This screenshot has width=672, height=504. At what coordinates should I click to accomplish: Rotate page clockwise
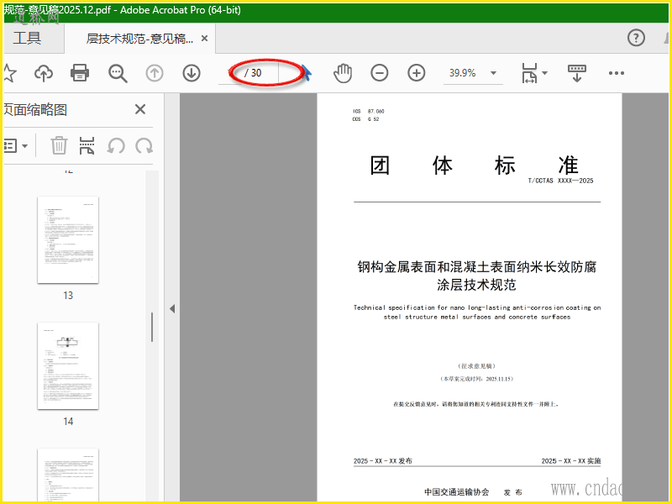click(x=144, y=145)
